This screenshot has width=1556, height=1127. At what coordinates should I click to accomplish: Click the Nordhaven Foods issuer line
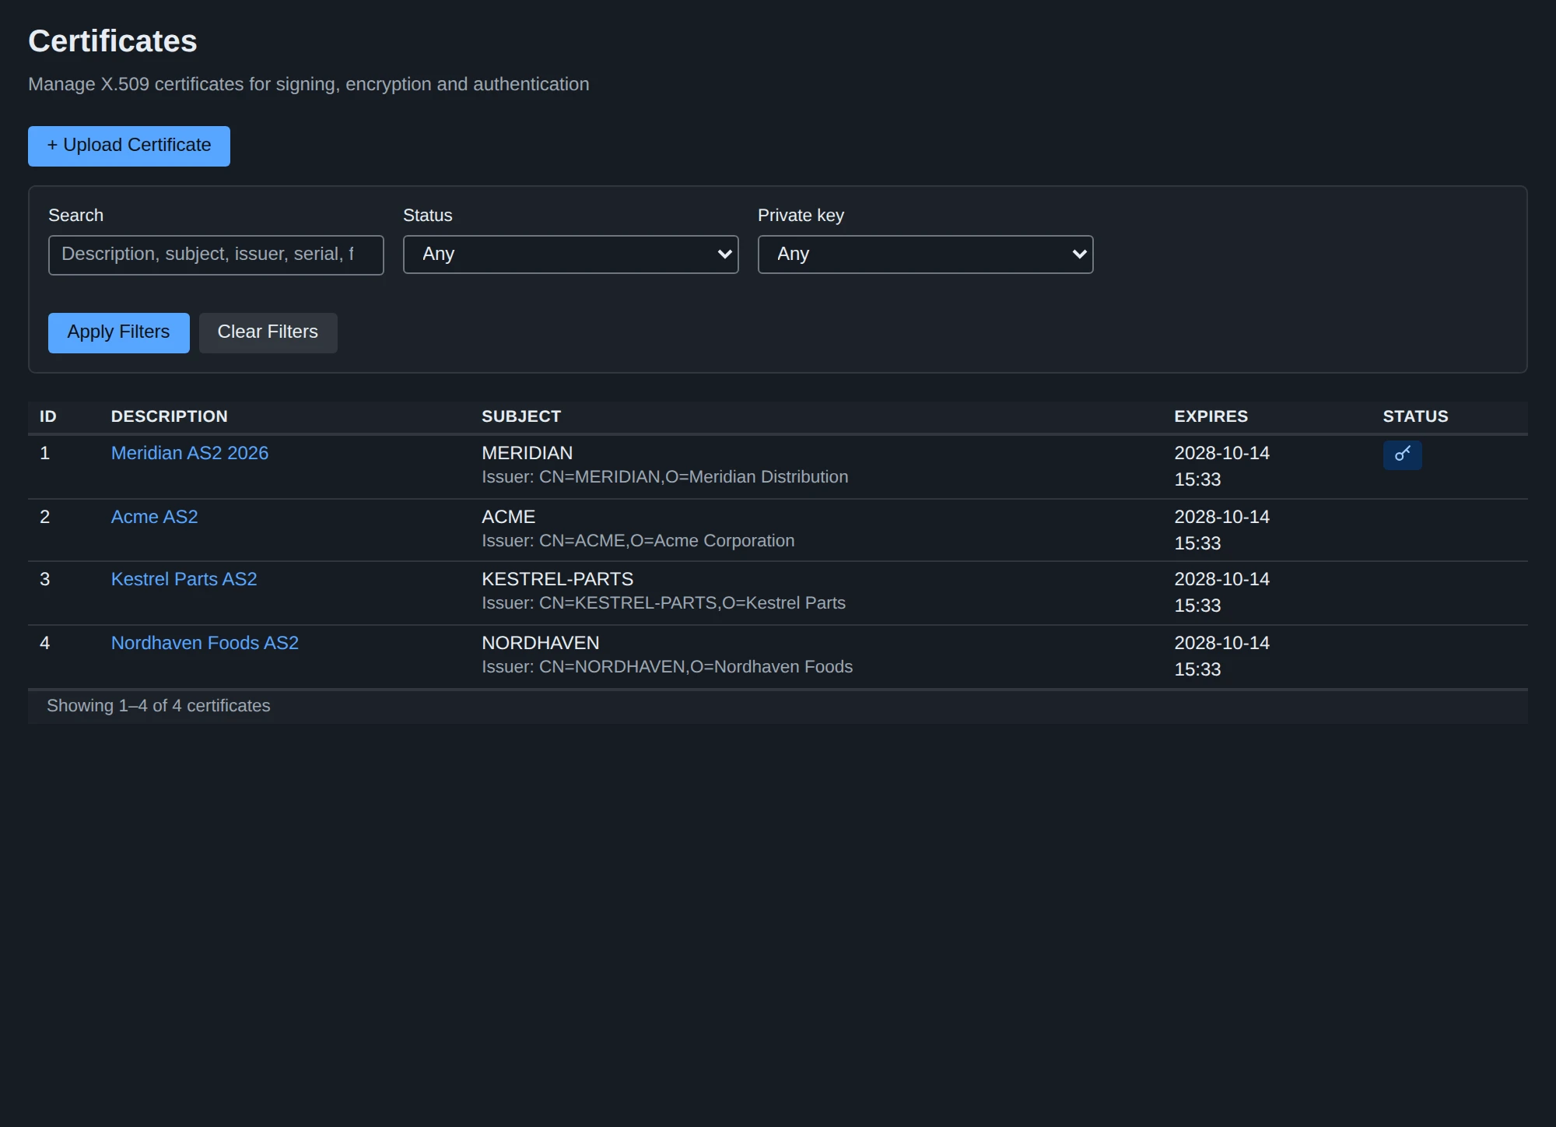click(667, 667)
